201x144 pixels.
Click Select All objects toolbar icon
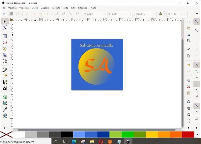point(4,14)
